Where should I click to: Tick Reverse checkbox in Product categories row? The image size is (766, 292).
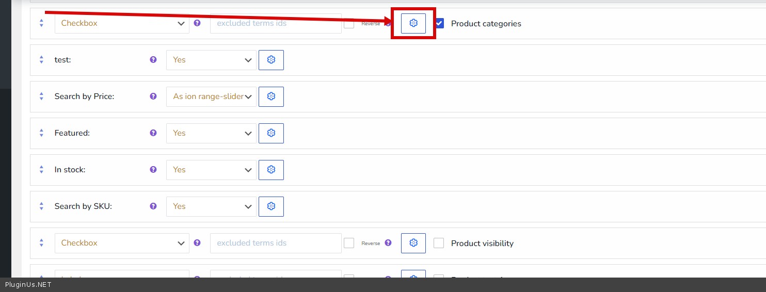point(349,23)
